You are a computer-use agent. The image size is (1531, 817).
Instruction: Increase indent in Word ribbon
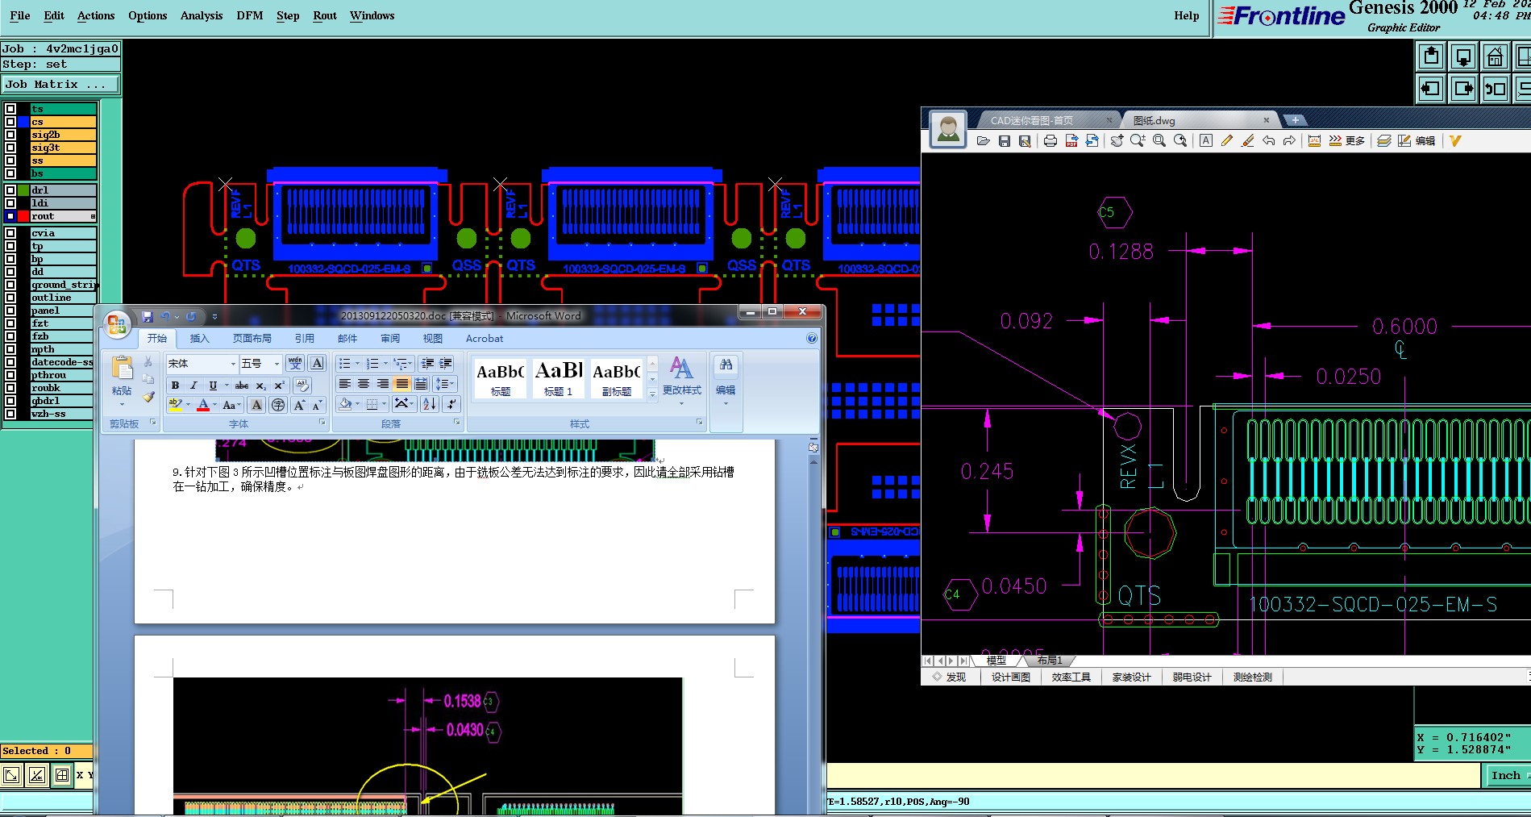click(446, 364)
